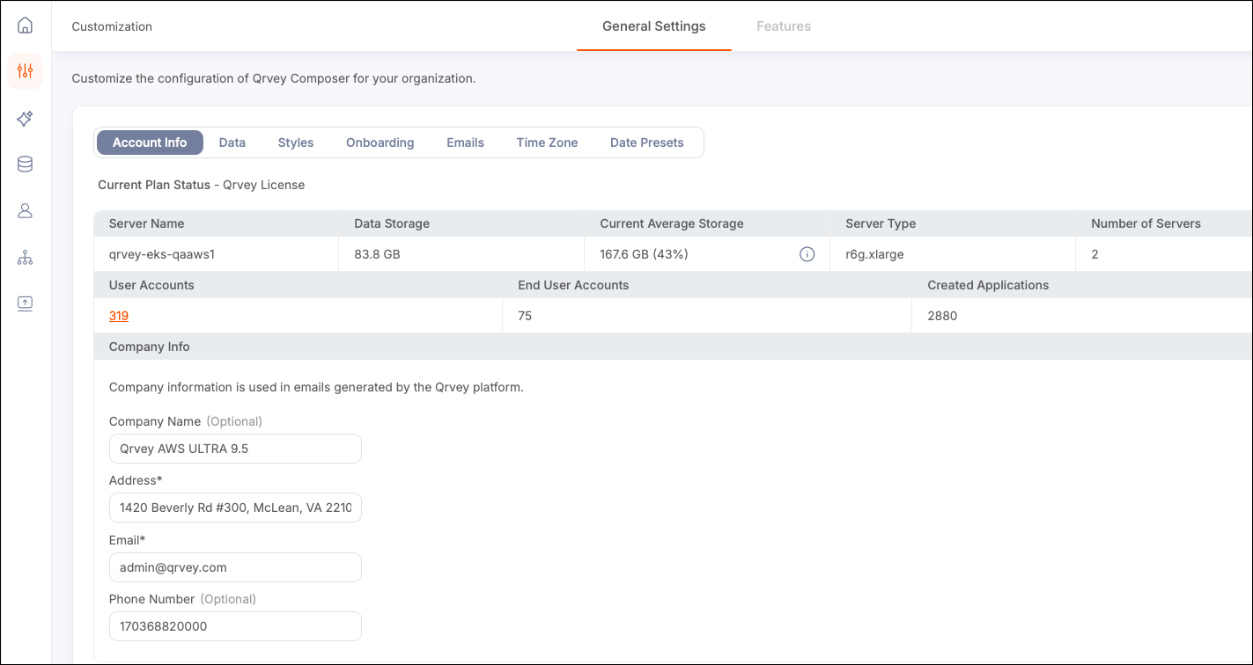Show Current Average Storage info icon
Viewport: 1253px width, 665px height.
pyautogui.click(x=807, y=254)
